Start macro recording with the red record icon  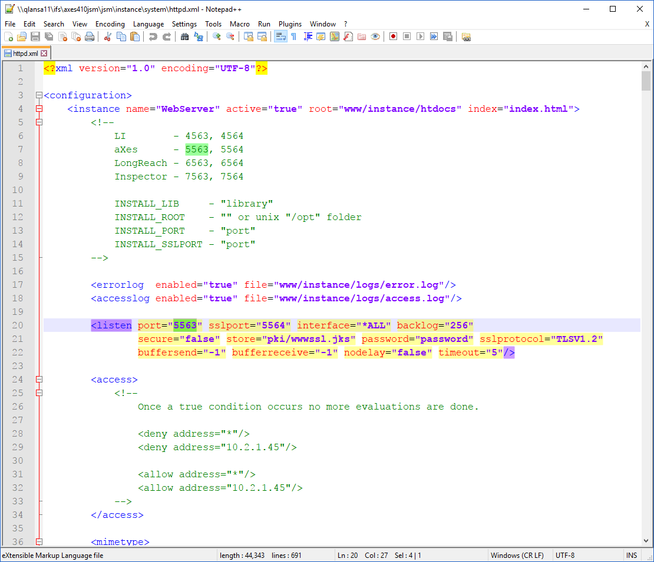pyautogui.click(x=394, y=36)
